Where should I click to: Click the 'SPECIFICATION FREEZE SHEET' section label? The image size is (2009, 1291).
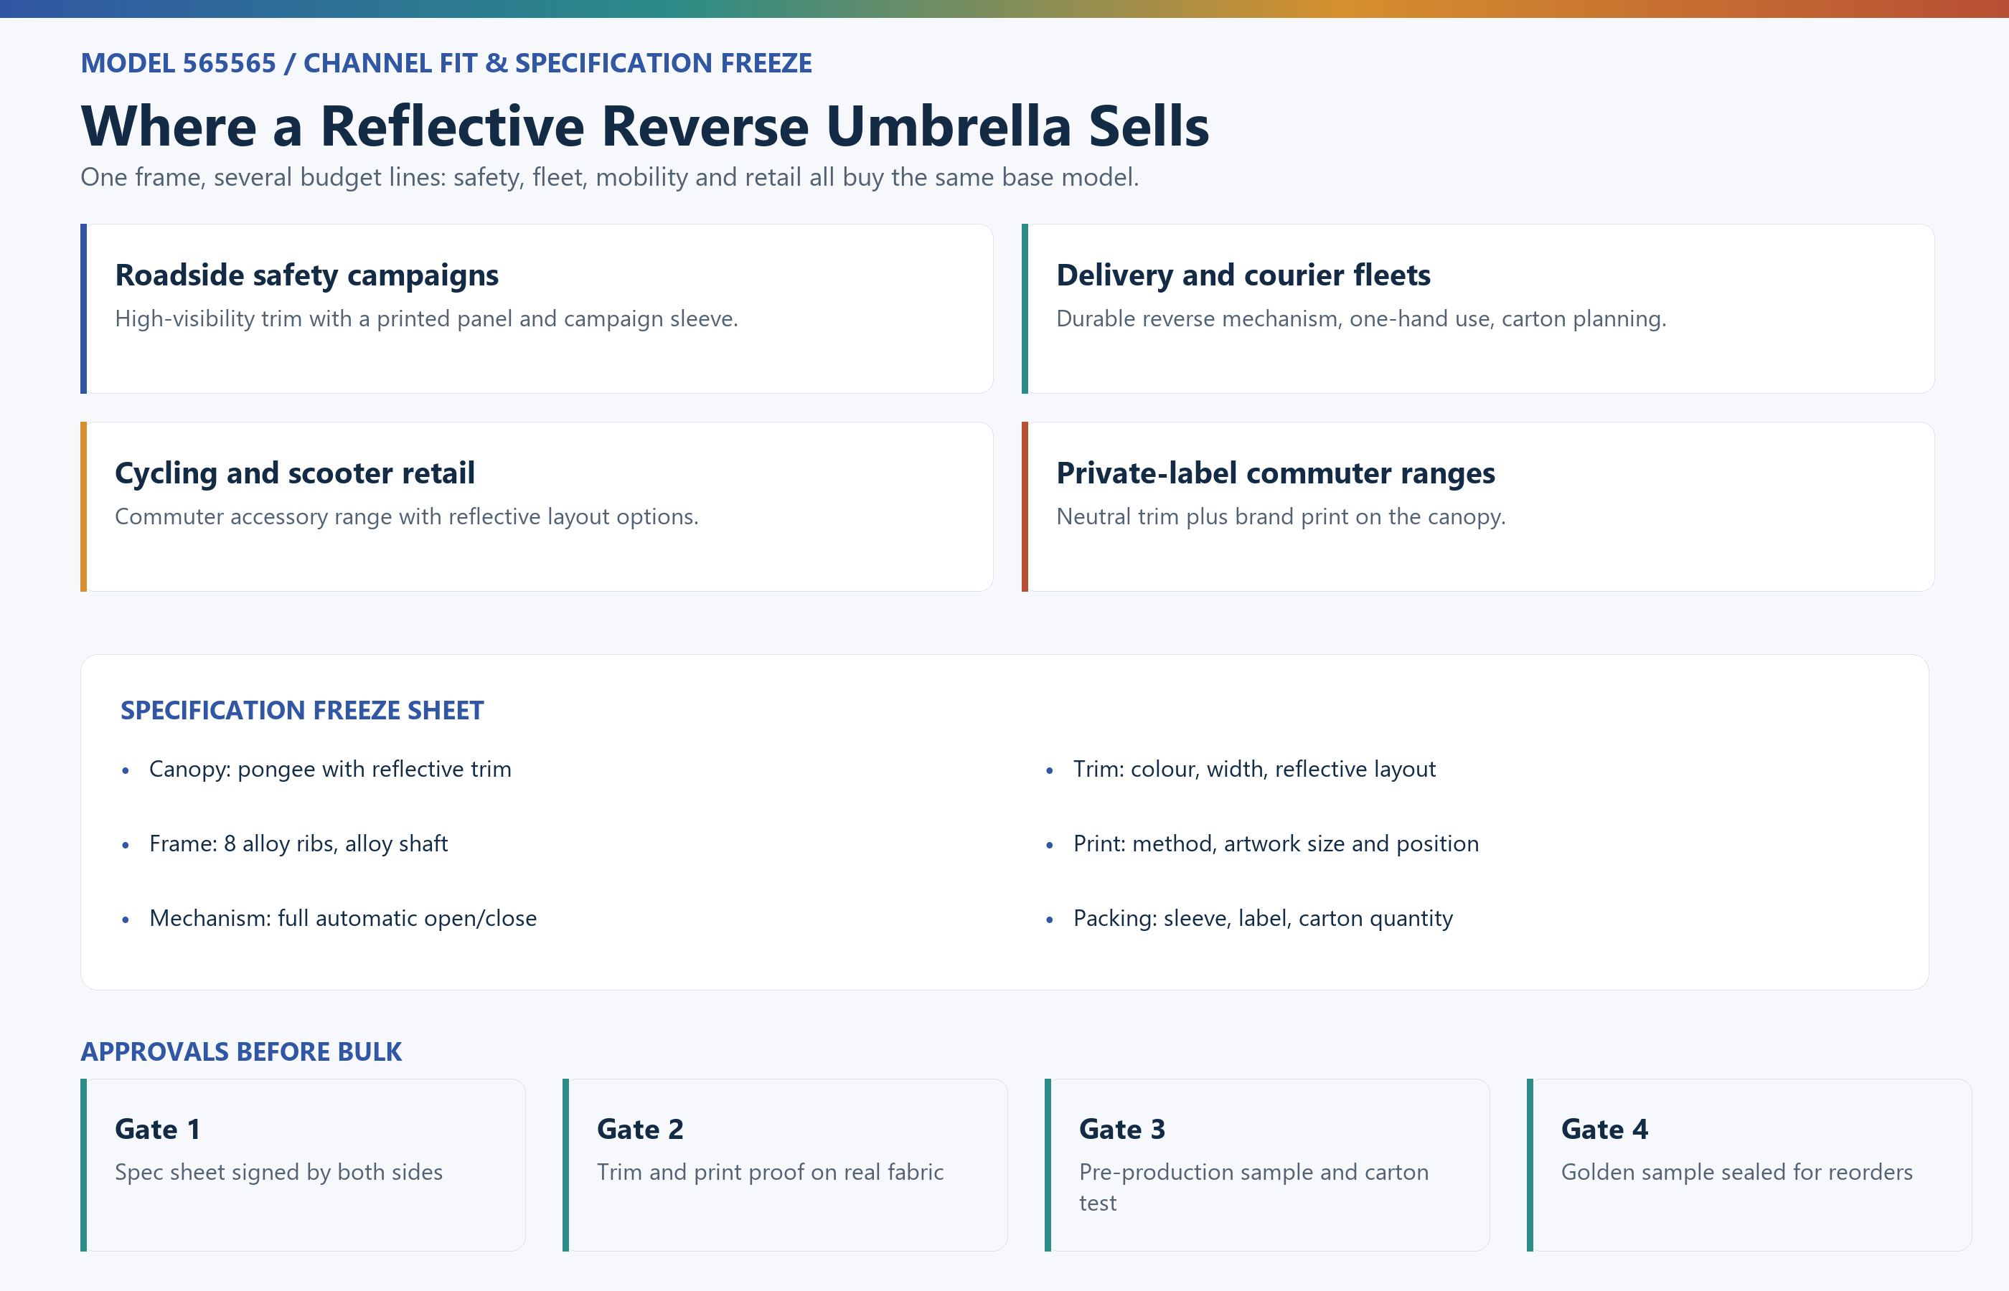(x=302, y=710)
